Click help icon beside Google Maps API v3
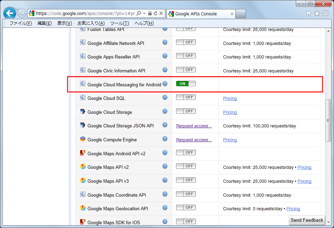Screen dimensions: 334x228 pos(165,180)
